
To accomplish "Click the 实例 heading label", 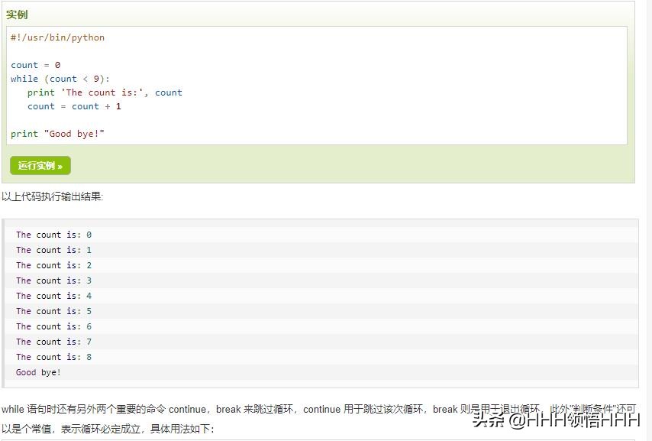I will point(17,14).
